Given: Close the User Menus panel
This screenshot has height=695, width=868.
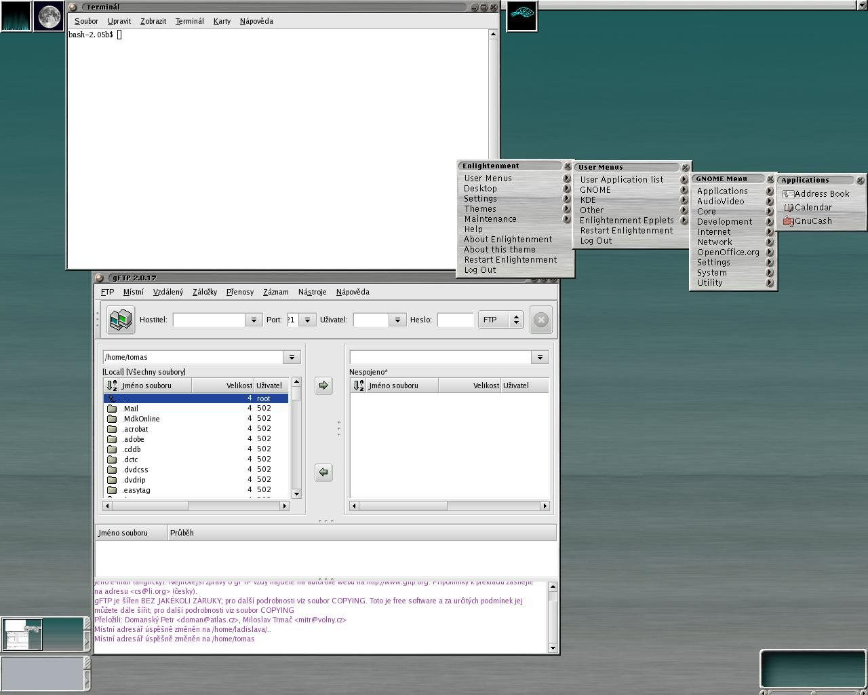Looking at the screenshot, I should (x=685, y=168).
